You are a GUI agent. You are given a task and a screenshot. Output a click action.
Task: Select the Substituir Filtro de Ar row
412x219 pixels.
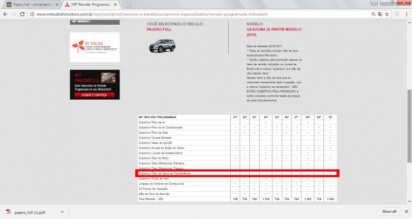(x=237, y=122)
